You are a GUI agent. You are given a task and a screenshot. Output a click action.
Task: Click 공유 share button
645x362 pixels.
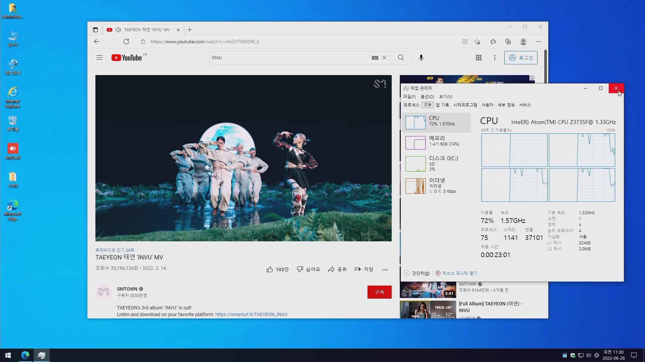coord(337,269)
